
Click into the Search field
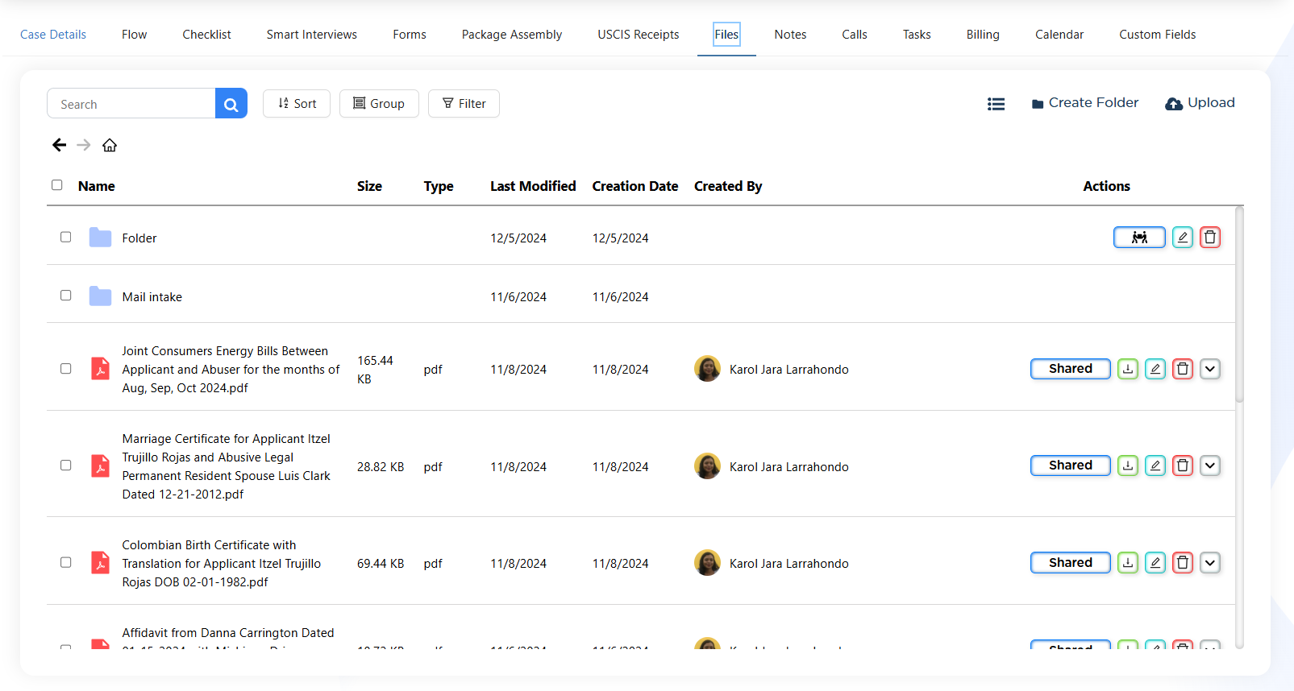pyautogui.click(x=131, y=104)
